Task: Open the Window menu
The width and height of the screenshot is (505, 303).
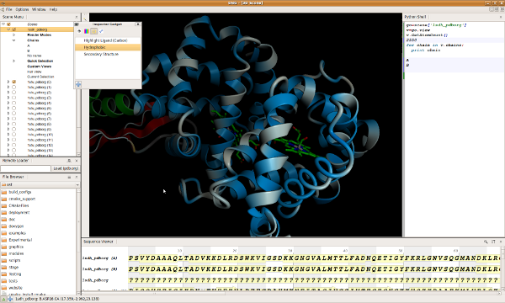Action: click(39, 9)
